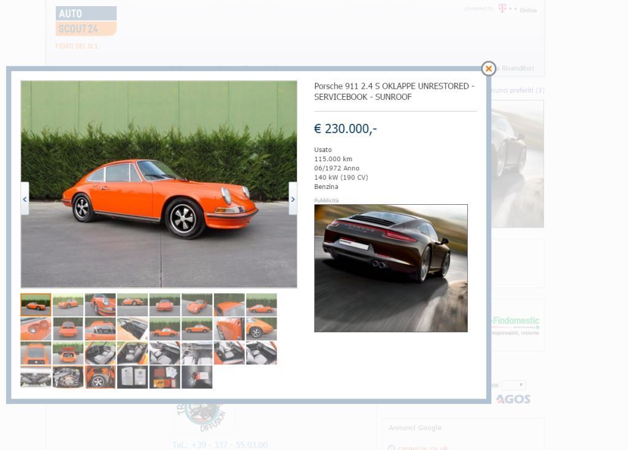Select the highlighted first thumbnail with orange border
628x450 pixels.
click(36, 305)
